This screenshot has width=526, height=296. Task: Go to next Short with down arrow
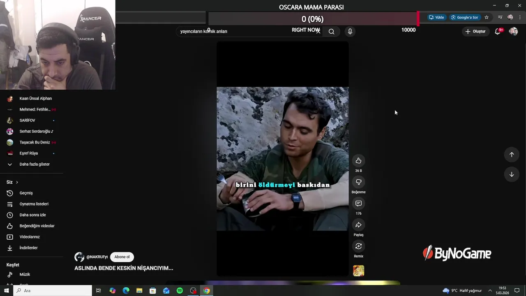click(512, 174)
